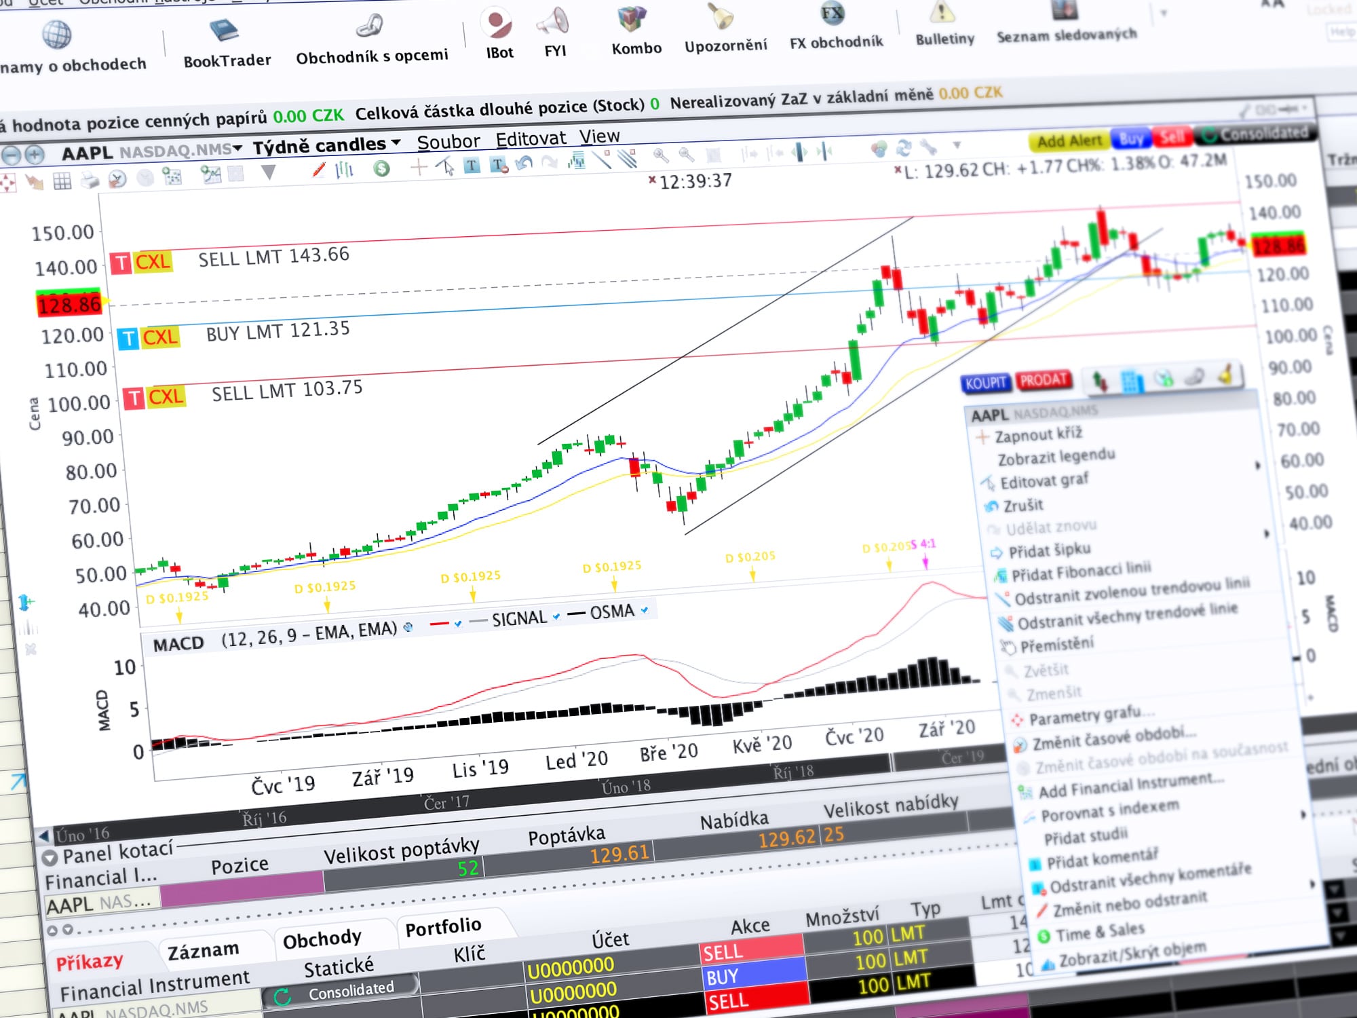Click the KOUPIT button

pyautogui.click(x=986, y=383)
